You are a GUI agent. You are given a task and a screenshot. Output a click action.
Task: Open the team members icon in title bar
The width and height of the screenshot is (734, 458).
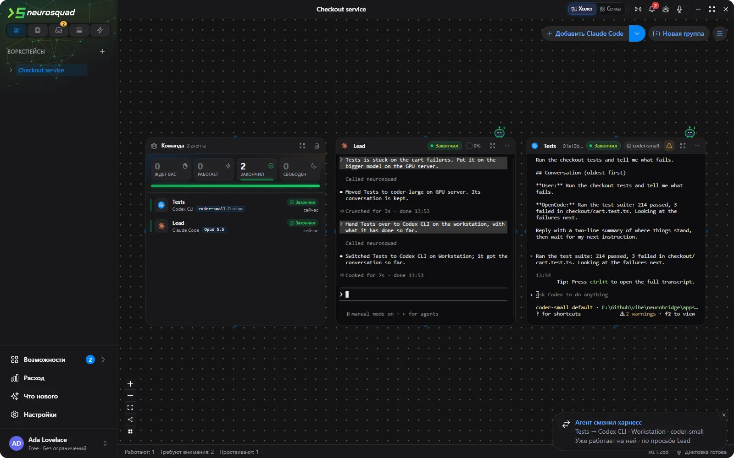coord(666,9)
